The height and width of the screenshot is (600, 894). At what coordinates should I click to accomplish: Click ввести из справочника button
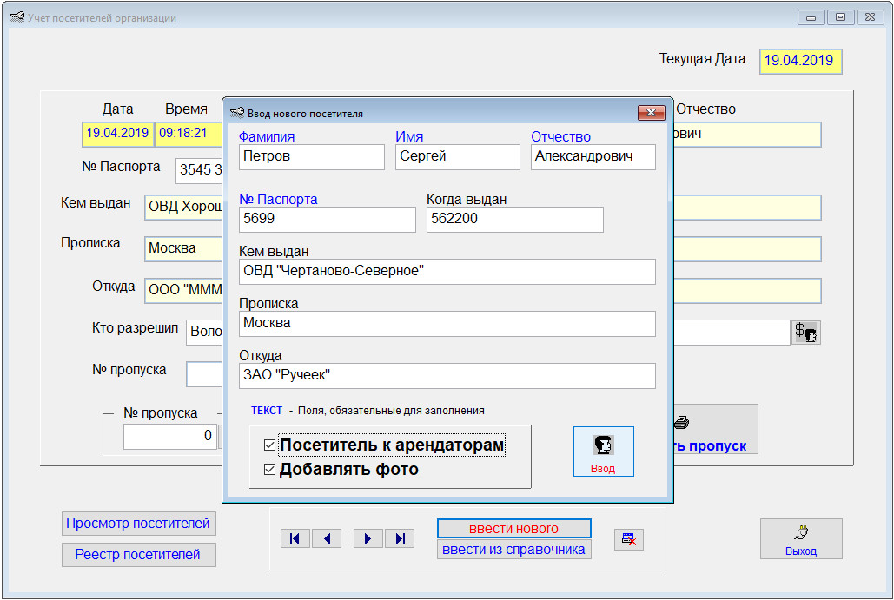click(513, 550)
